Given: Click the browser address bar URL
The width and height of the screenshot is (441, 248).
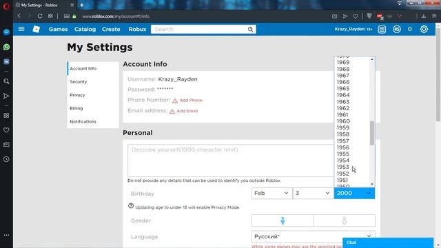Looking at the screenshot, I should [x=116, y=17].
